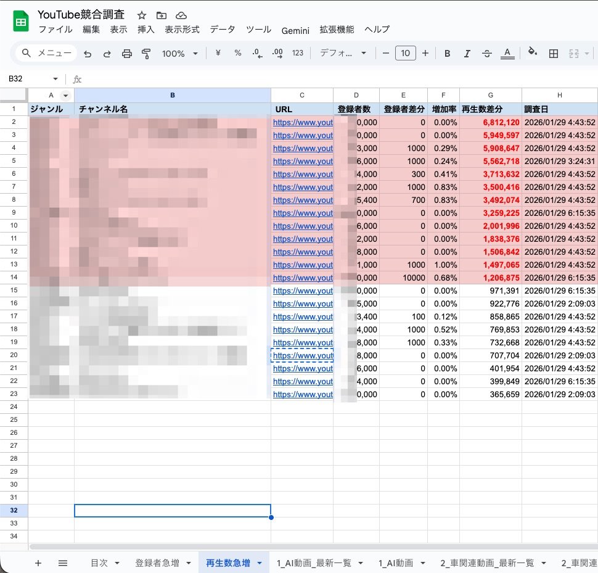Open the データ menu
This screenshot has height=573, width=598.
pos(222,29)
